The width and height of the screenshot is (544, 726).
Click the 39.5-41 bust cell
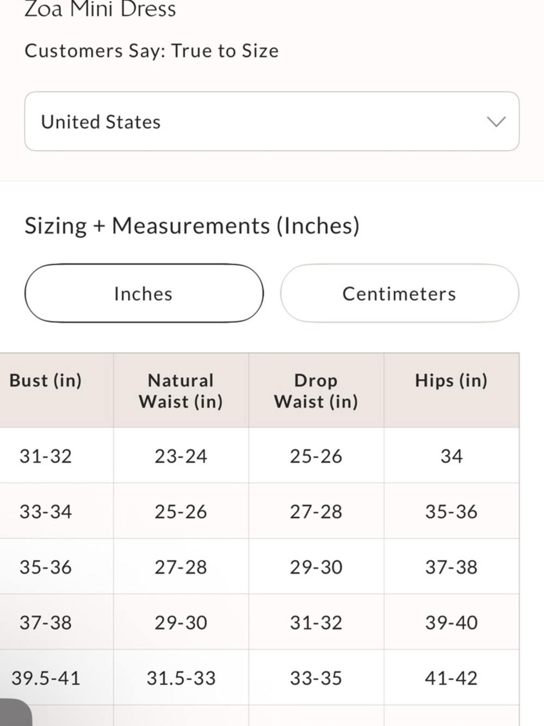click(46, 678)
